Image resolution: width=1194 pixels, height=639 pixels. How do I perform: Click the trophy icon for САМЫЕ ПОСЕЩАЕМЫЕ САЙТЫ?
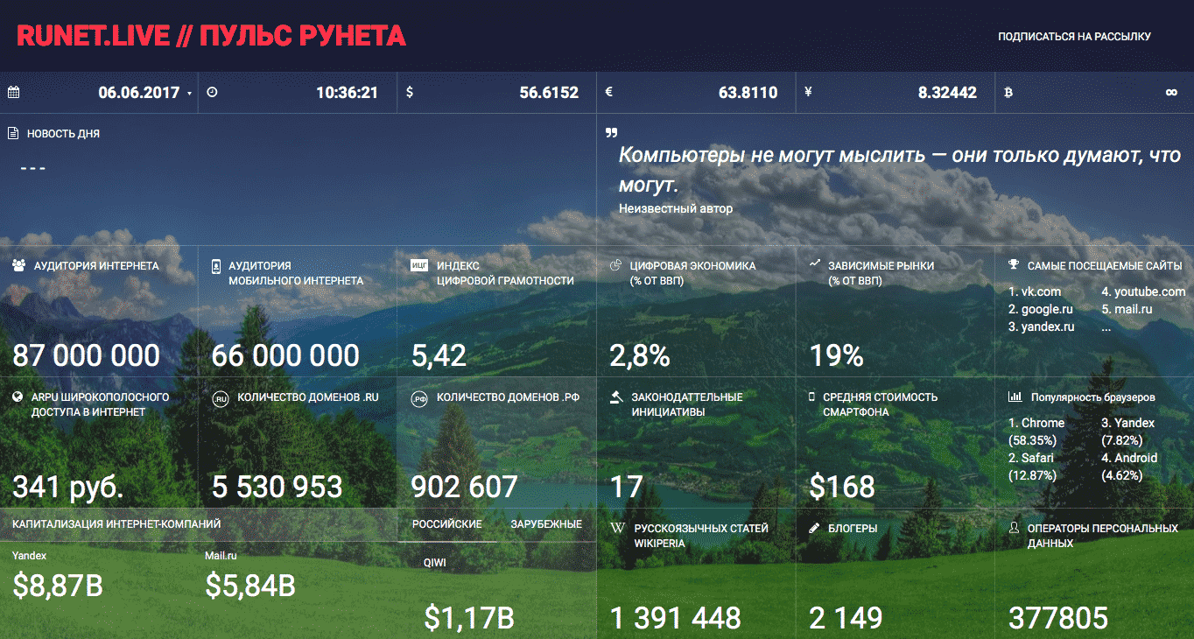click(1013, 264)
